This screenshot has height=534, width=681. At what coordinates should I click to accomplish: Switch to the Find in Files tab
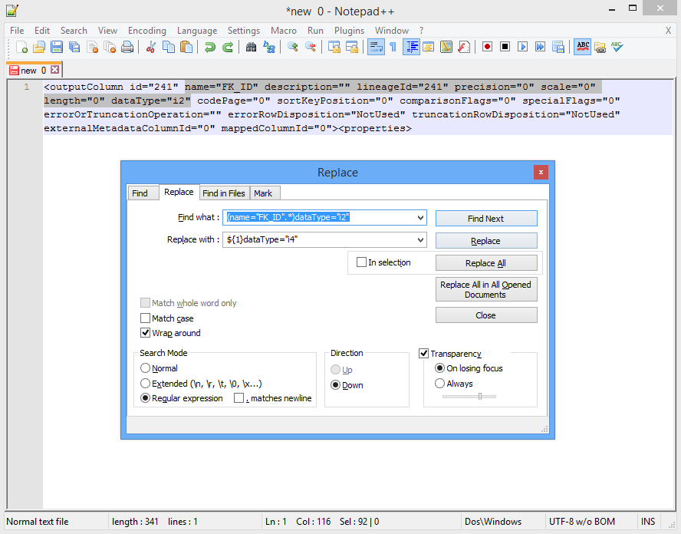224,193
